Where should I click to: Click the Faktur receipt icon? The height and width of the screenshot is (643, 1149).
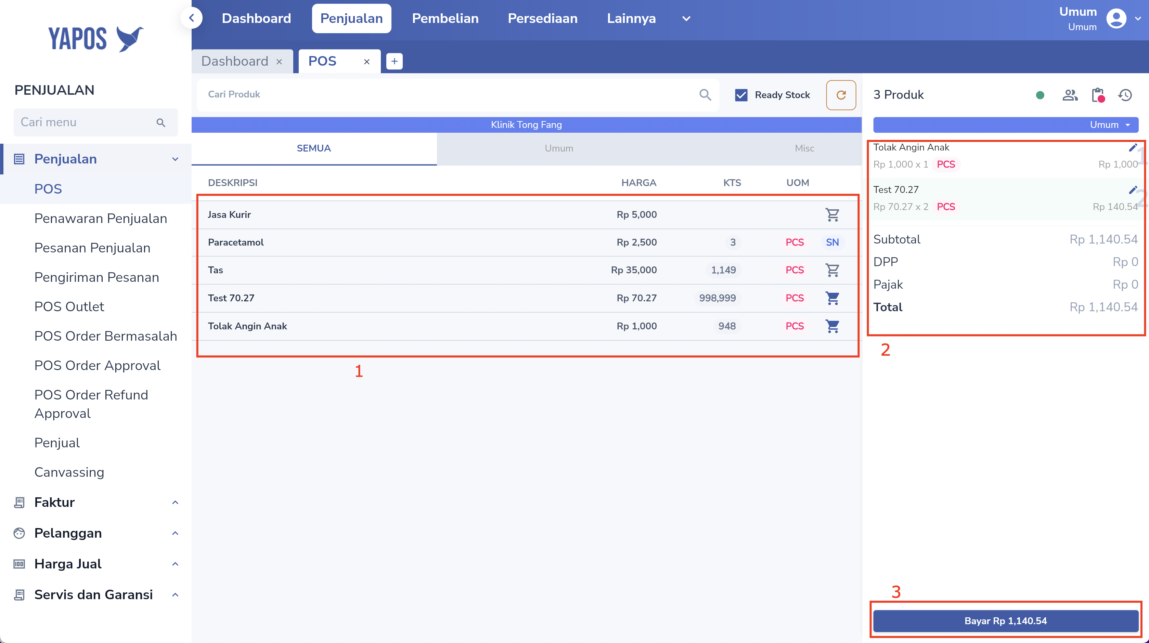[x=19, y=502]
